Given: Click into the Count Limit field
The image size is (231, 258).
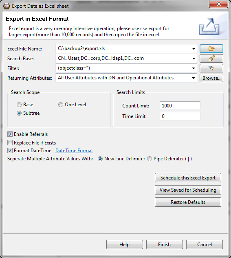Looking at the screenshot, I should [x=180, y=106].
